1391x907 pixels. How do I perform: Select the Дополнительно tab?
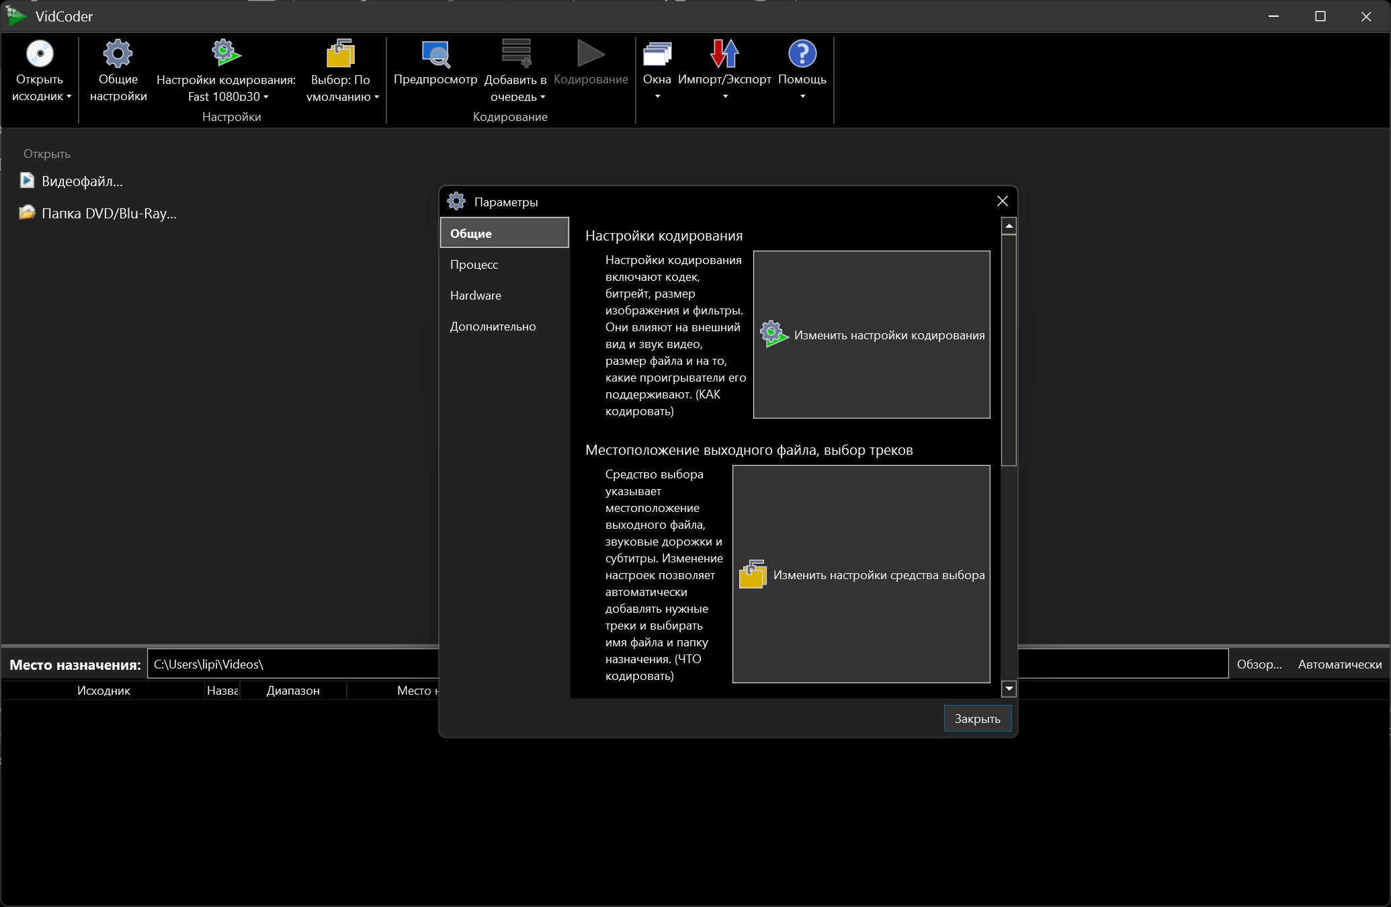pos(493,327)
